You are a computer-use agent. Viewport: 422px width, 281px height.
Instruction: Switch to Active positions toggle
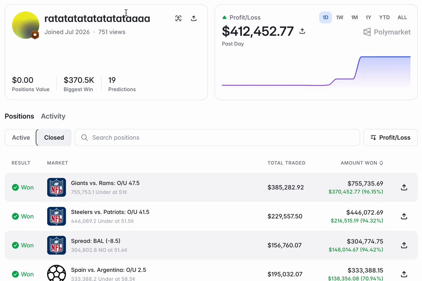click(x=21, y=138)
